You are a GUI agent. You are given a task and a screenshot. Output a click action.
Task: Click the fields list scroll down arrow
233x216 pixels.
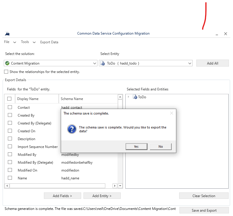pyautogui.click(x=120, y=186)
